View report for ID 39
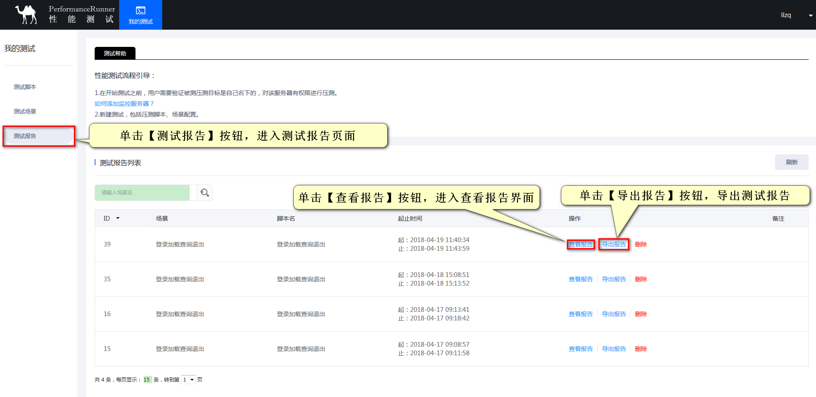816x397 pixels. pyautogui.click(x=581, y=244)
